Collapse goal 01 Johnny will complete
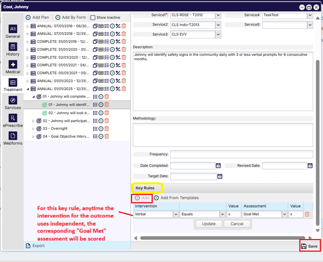The height and width of the screenshot is (262, 323). (x=33, y=97)
